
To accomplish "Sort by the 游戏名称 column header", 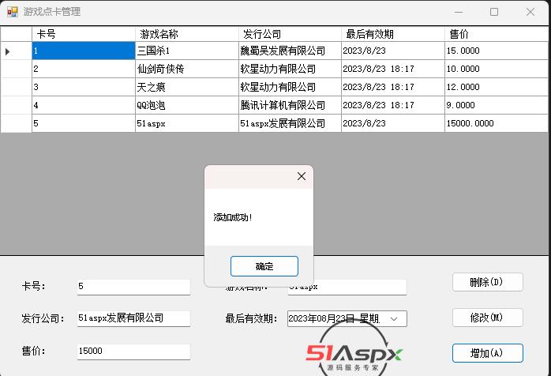I will coord(187,34).
